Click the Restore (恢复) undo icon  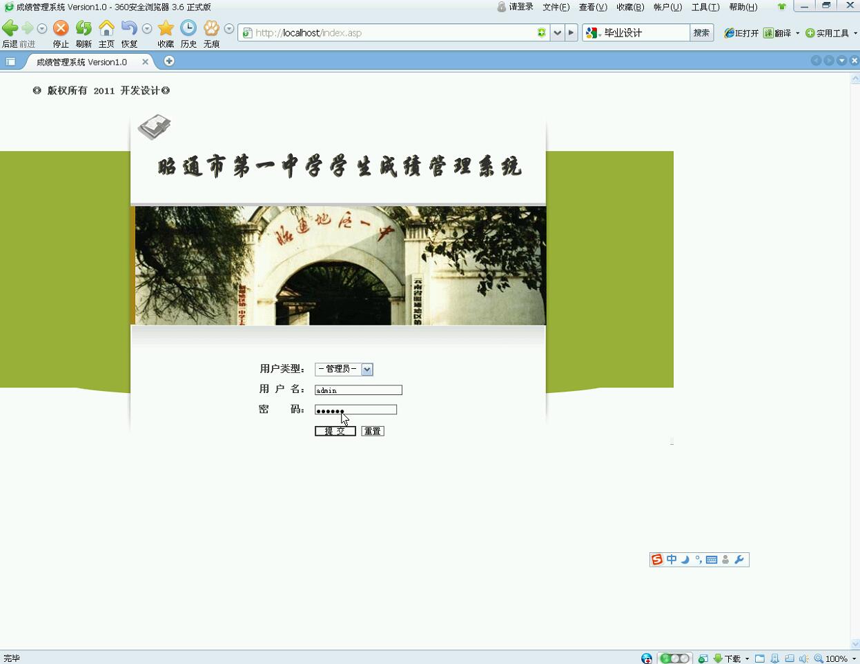[x=129, y=28]
